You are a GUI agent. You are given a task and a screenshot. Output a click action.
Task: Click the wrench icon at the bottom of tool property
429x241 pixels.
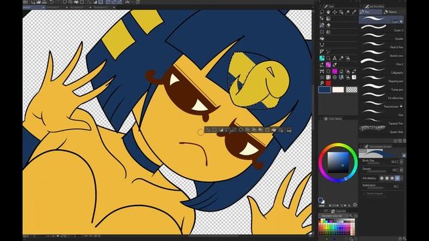tap(404, 238)
